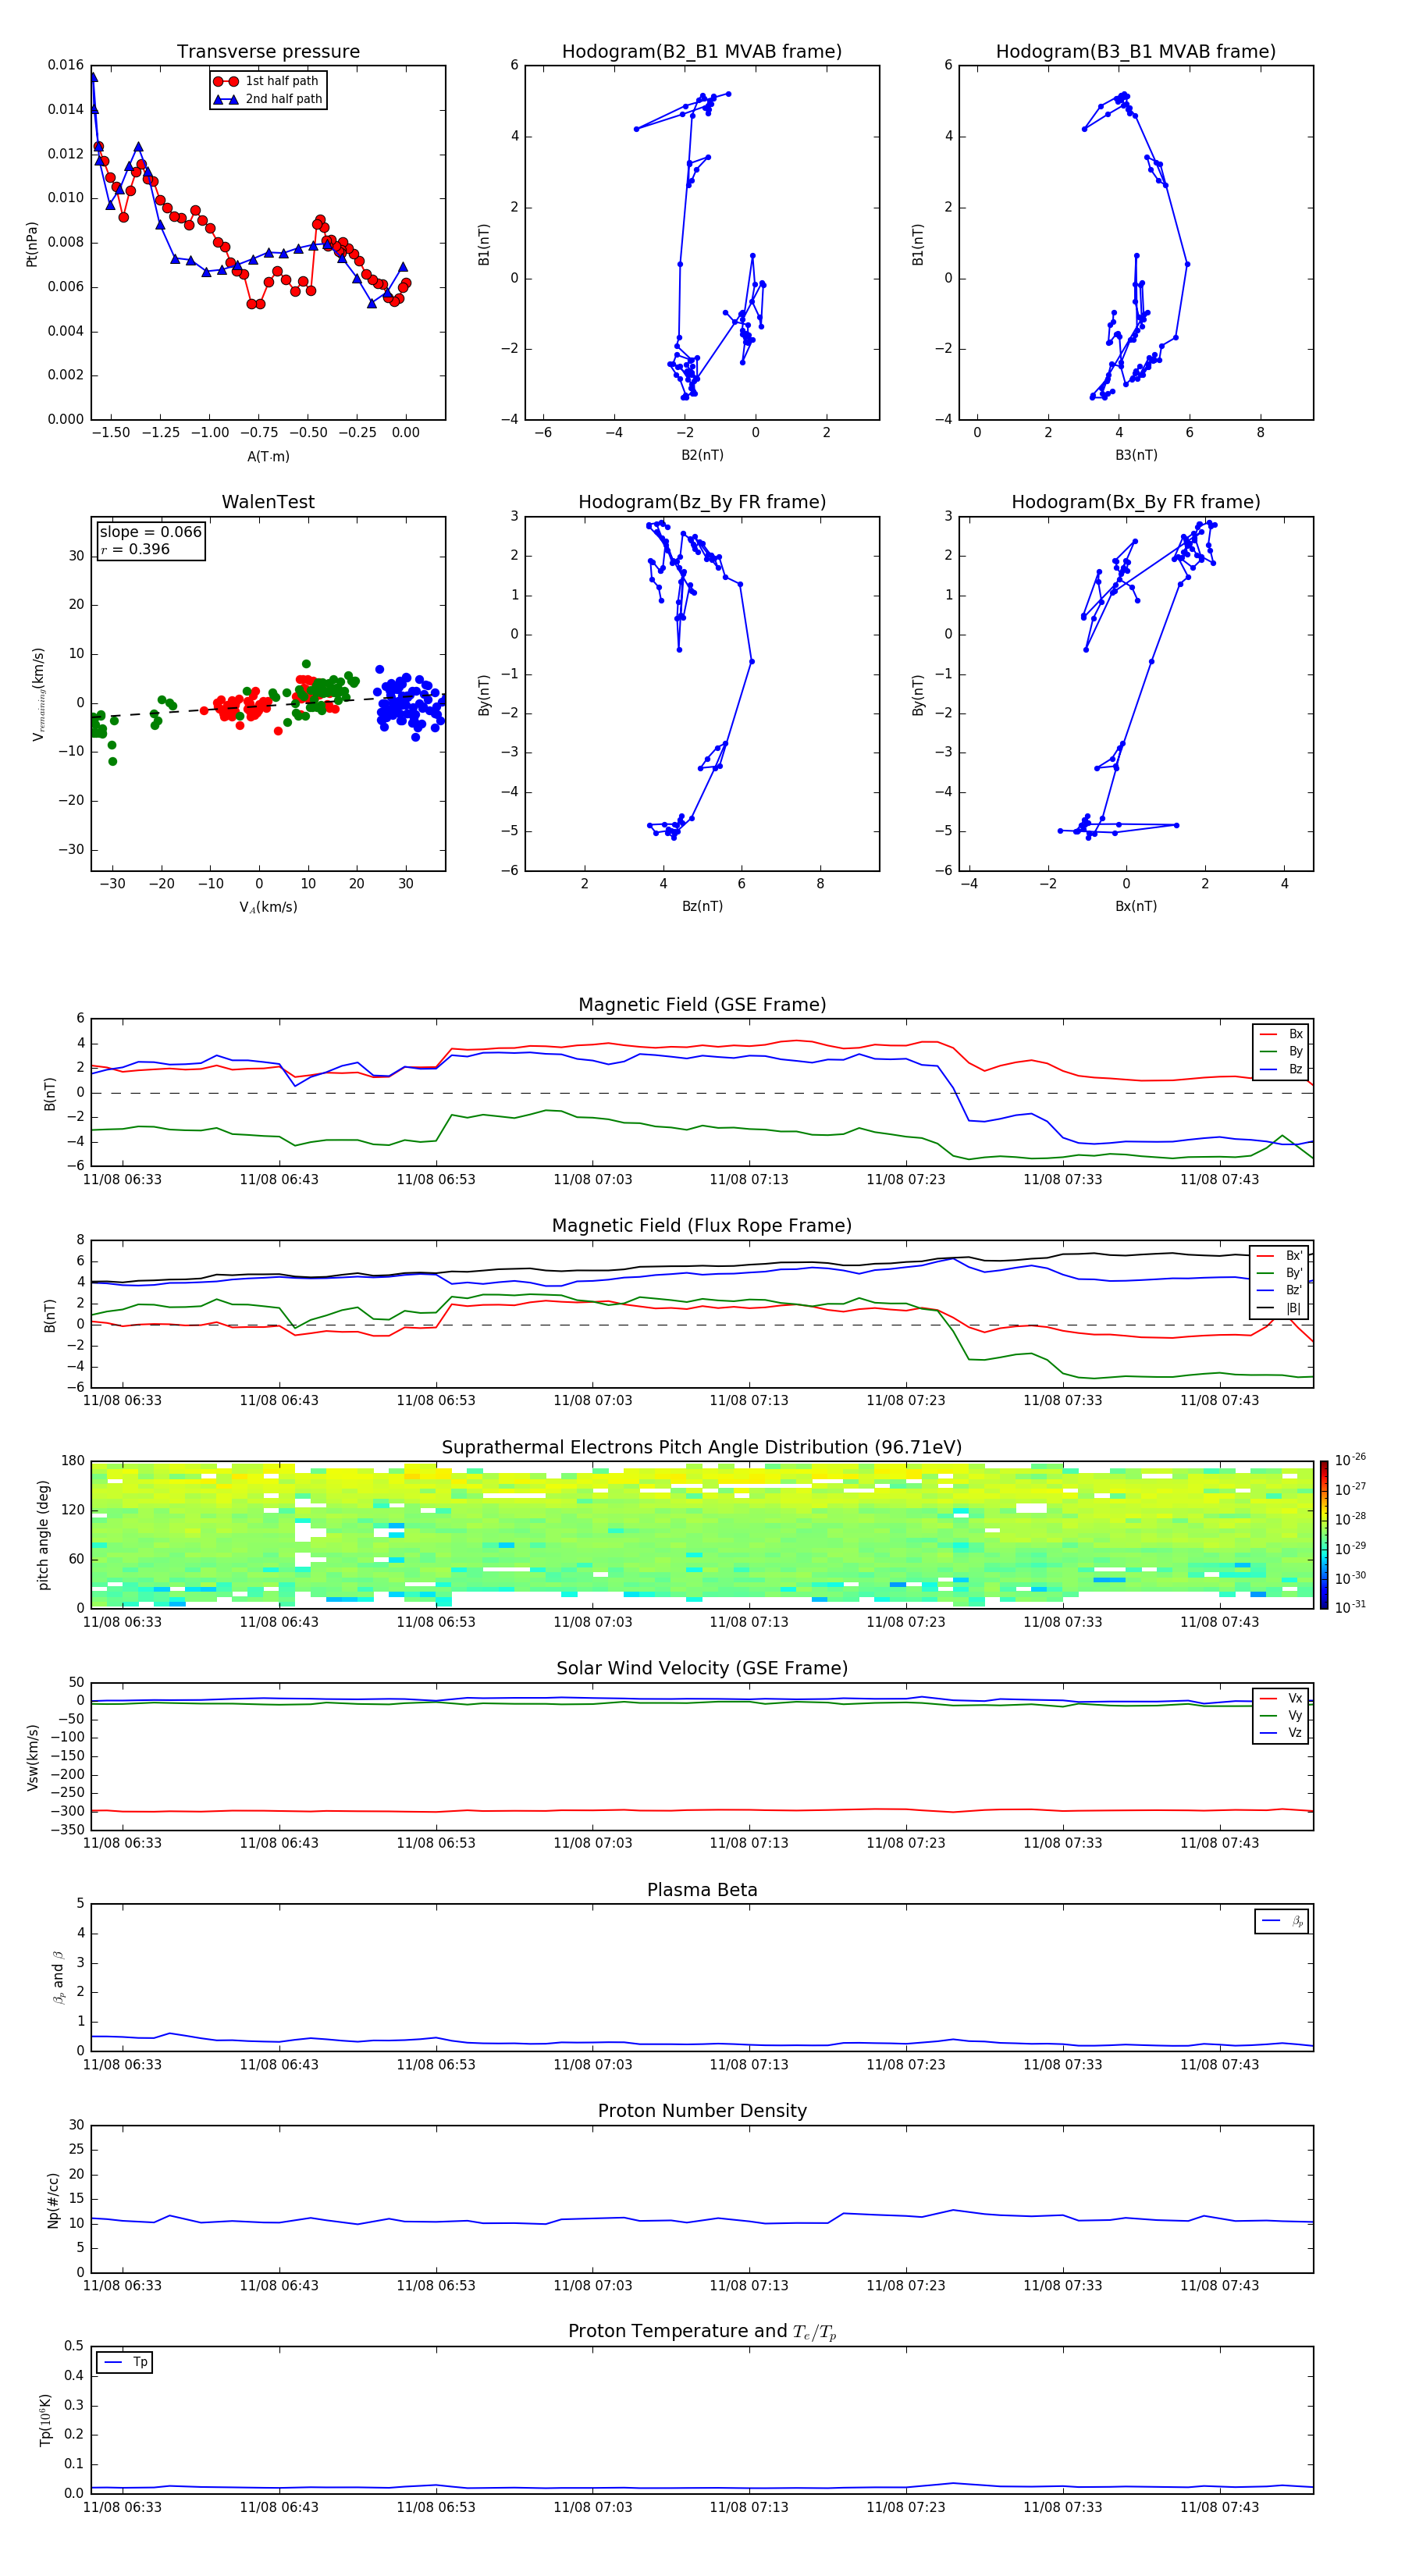
Task: Click the 'V_A(km/s)' x-axis label
Action: click(x=268, y=907)
